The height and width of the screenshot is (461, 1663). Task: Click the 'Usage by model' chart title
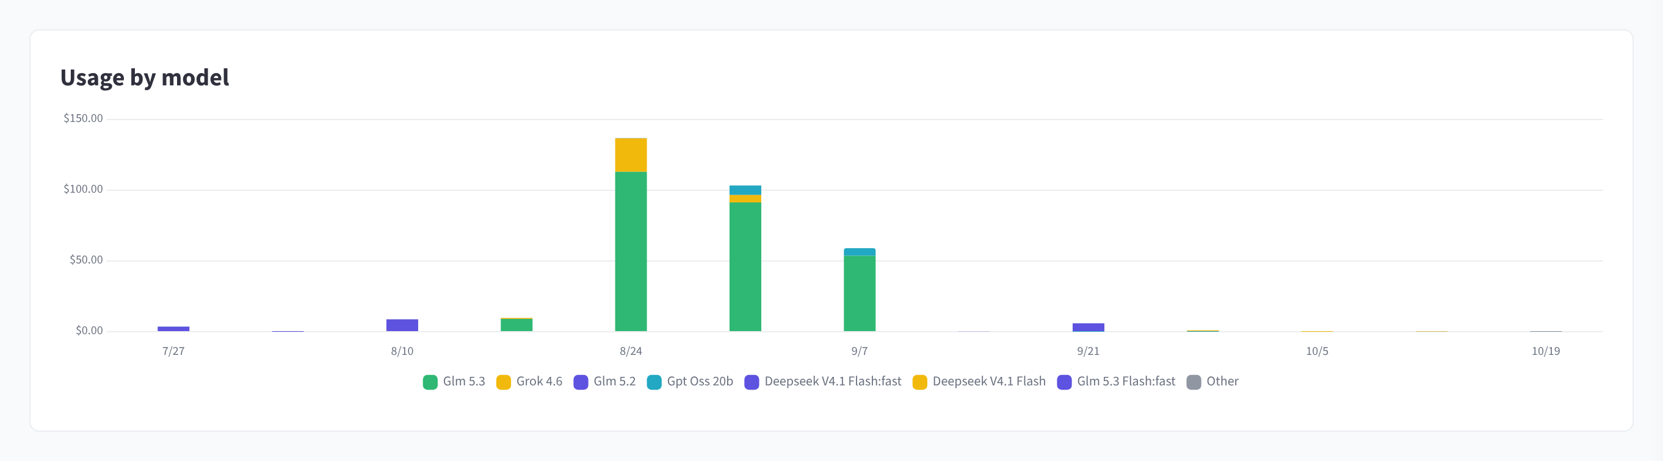click(x=145, y=78)
